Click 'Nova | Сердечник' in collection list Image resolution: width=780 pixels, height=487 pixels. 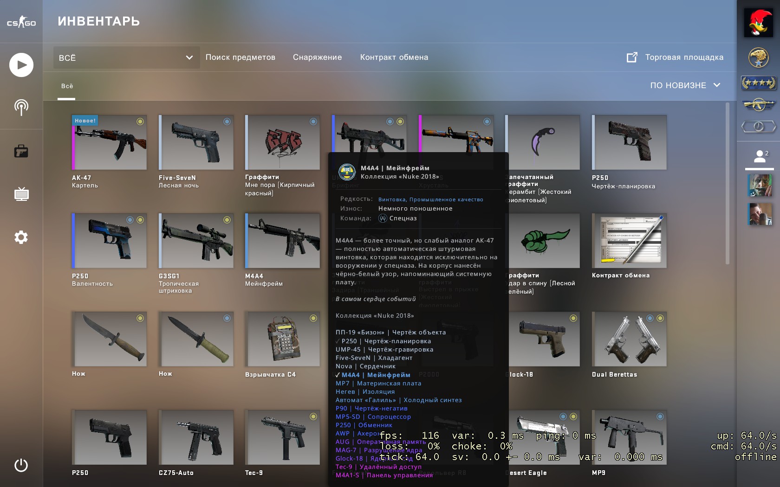[x=366, y=366]
